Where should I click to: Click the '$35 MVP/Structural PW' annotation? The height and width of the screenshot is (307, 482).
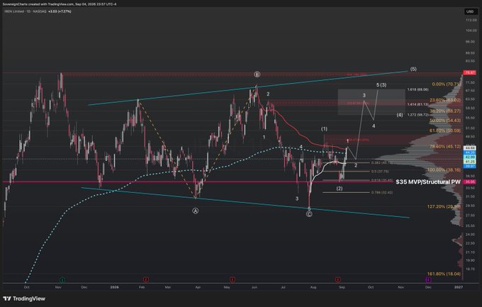tap(428, 182)
